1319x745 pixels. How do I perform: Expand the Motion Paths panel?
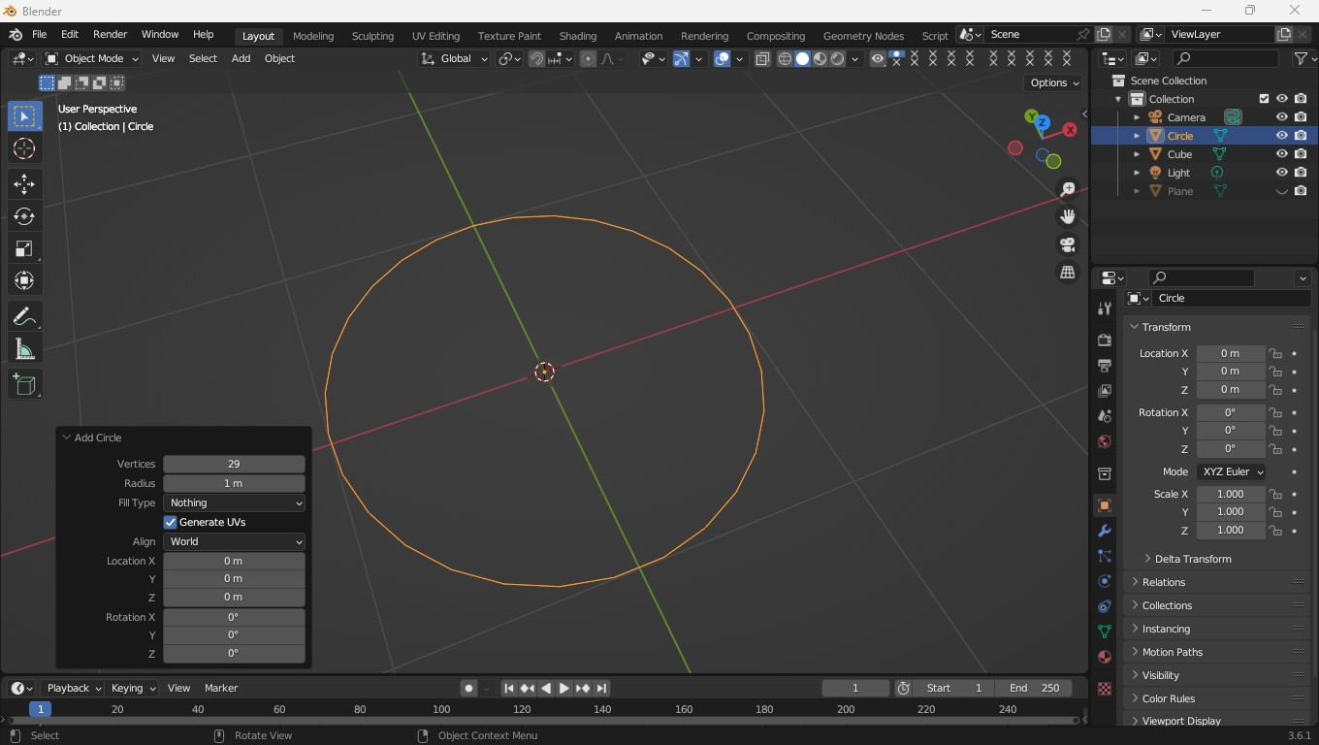(x=1172, y=652)
